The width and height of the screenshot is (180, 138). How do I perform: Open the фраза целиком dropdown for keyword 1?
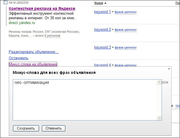[125, 12]
